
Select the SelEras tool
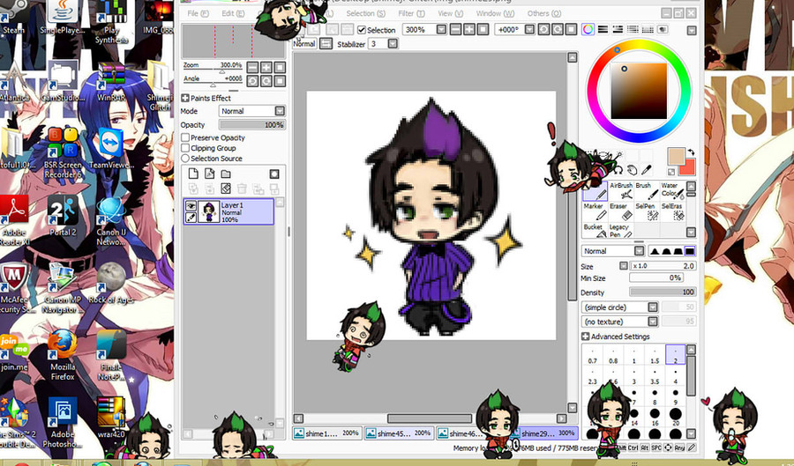[672, 211]
